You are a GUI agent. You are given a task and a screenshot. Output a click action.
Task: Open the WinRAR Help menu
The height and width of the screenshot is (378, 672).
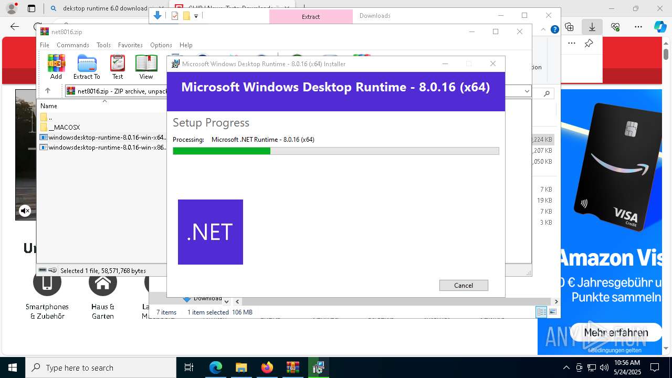[x=186, y=45]
